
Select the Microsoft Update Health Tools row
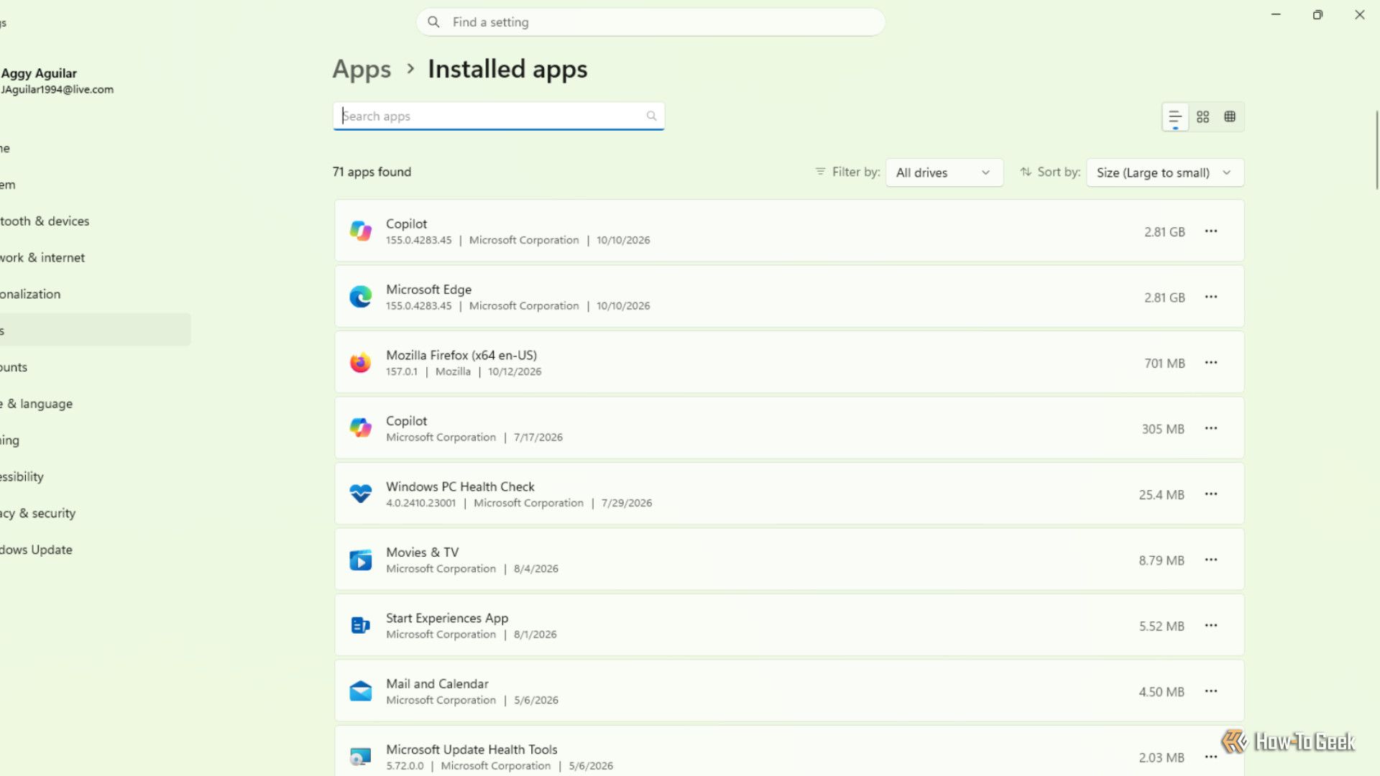[788, 752]
